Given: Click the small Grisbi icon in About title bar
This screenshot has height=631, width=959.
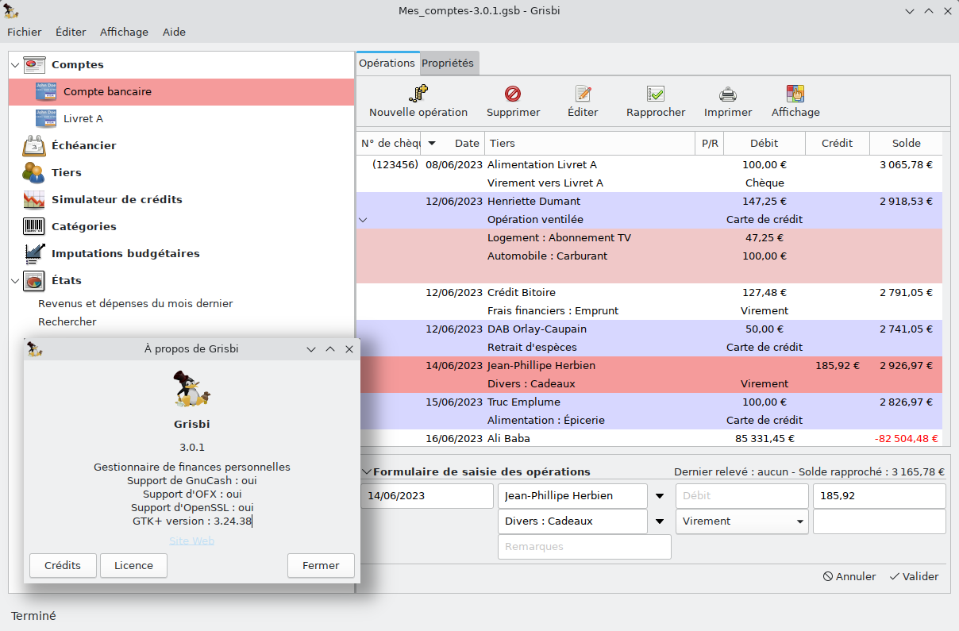Looking at the screenshot, I should pos(34,348).
